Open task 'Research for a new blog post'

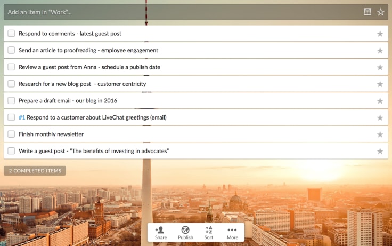(82, 84)
